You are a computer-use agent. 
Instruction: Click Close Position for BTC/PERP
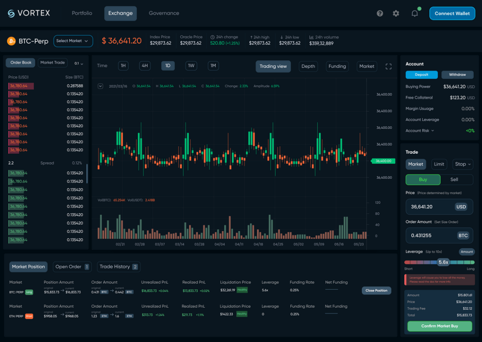point(376,290)
